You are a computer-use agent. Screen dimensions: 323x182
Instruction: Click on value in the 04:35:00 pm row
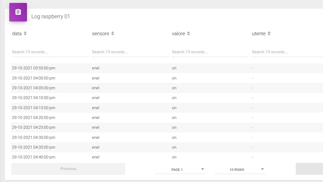point(174,147)
